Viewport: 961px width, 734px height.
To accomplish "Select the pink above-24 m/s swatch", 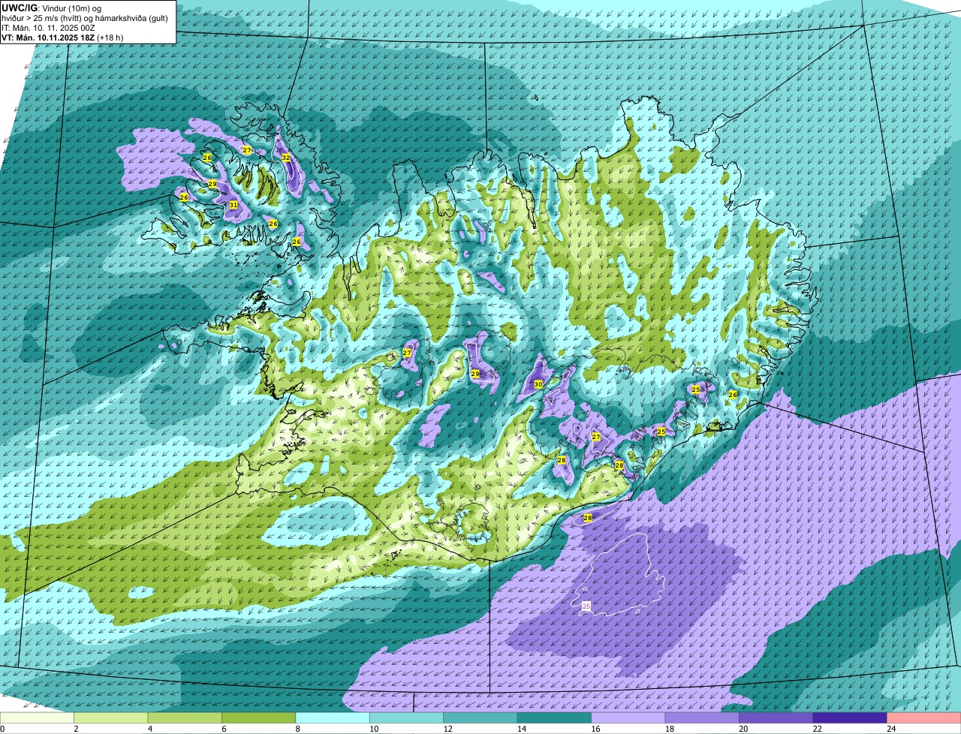I will pos(924,717).
